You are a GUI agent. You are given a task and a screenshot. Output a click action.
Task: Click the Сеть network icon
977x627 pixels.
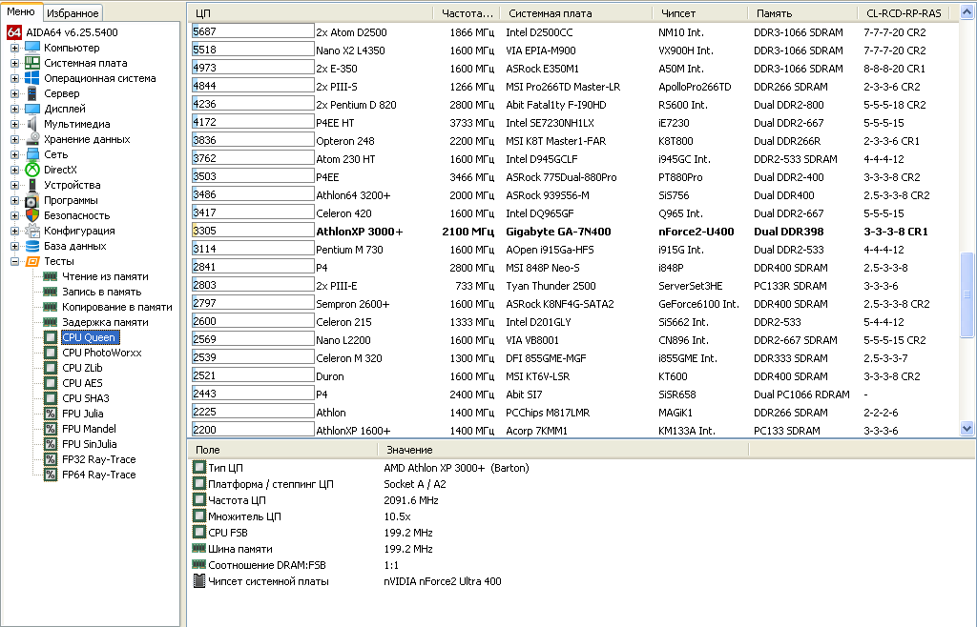32,154
